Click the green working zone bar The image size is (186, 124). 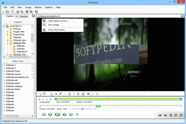[118, 99]
